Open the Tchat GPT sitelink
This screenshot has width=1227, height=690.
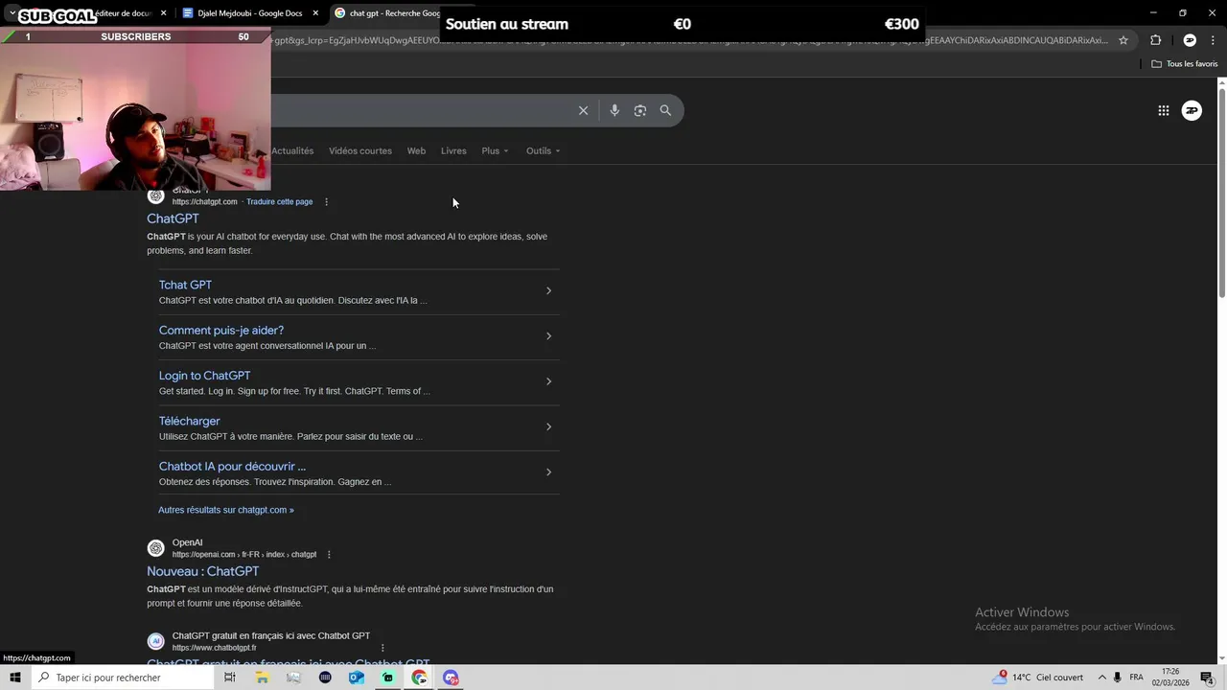(x=185, y=285)
